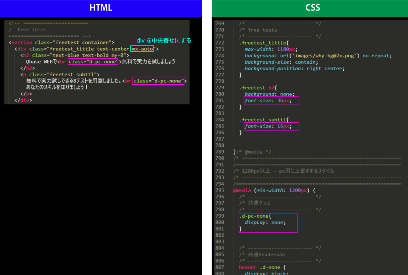Click the .freetest_tittle selector in CSS

coord(264,43)
